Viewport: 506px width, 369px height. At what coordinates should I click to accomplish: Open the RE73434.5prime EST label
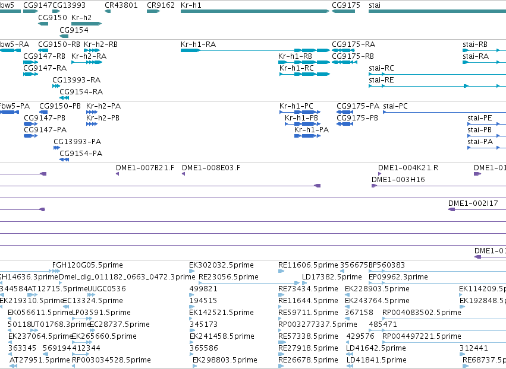[308, 289]
